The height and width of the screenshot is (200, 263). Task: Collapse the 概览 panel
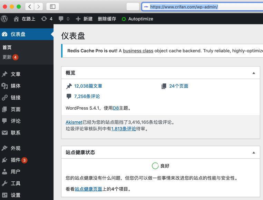pos(254,73)
